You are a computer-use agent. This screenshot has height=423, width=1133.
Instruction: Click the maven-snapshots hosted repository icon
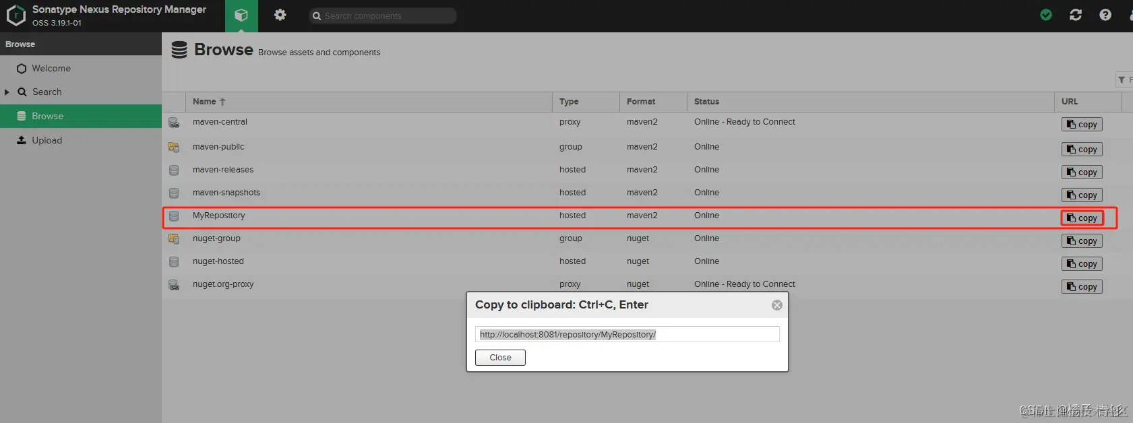coord(174,193)
